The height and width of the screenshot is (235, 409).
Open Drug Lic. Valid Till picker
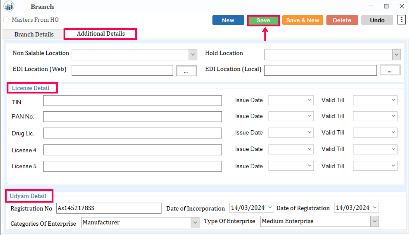(393, 132)
